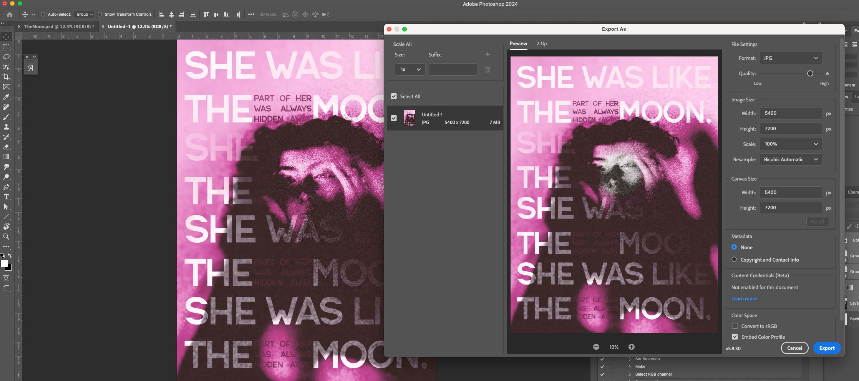The width and height of the screenshot is (859, 381).
Task: Close the TheMoon.psd tab
Action: (x=19, y=27)
